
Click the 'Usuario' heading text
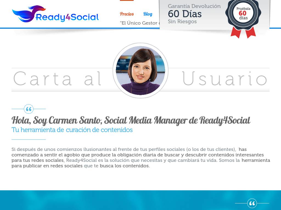(225, 78)
